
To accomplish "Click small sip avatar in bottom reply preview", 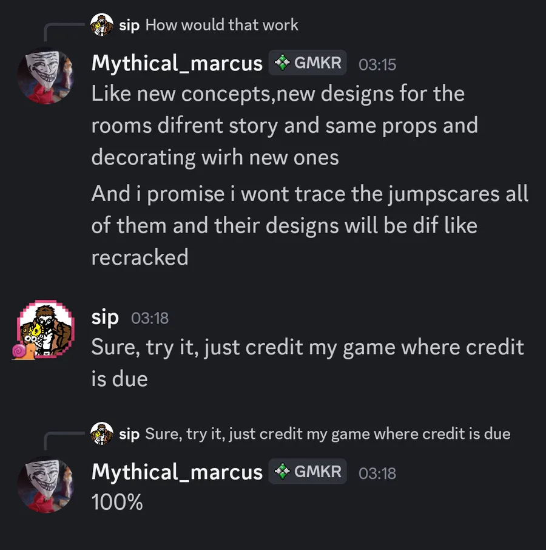I will tap(102, 433).
